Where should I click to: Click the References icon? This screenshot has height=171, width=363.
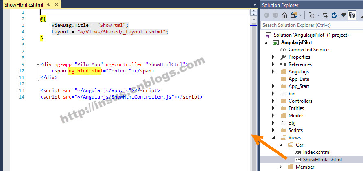pos(283,64)
